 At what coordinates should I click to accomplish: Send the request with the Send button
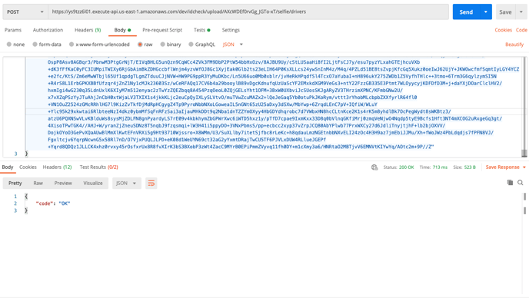(x=466, y=12)
